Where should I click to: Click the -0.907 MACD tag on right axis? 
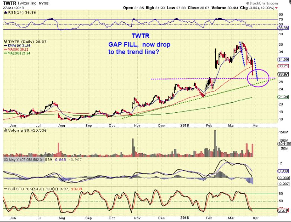pyautogui.click(x=283, y=184)
